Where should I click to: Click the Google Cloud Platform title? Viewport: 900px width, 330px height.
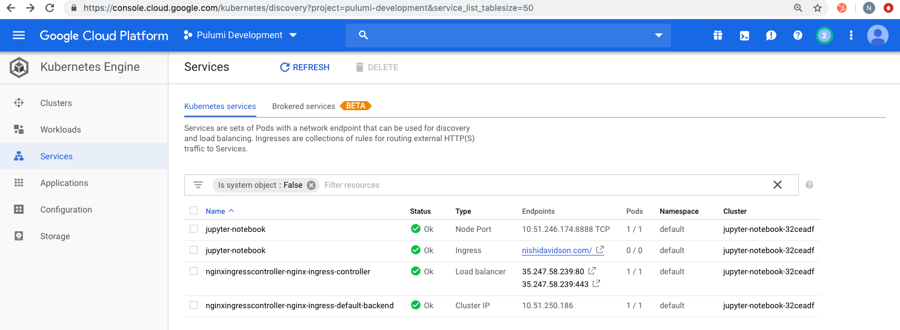(104, 36)
